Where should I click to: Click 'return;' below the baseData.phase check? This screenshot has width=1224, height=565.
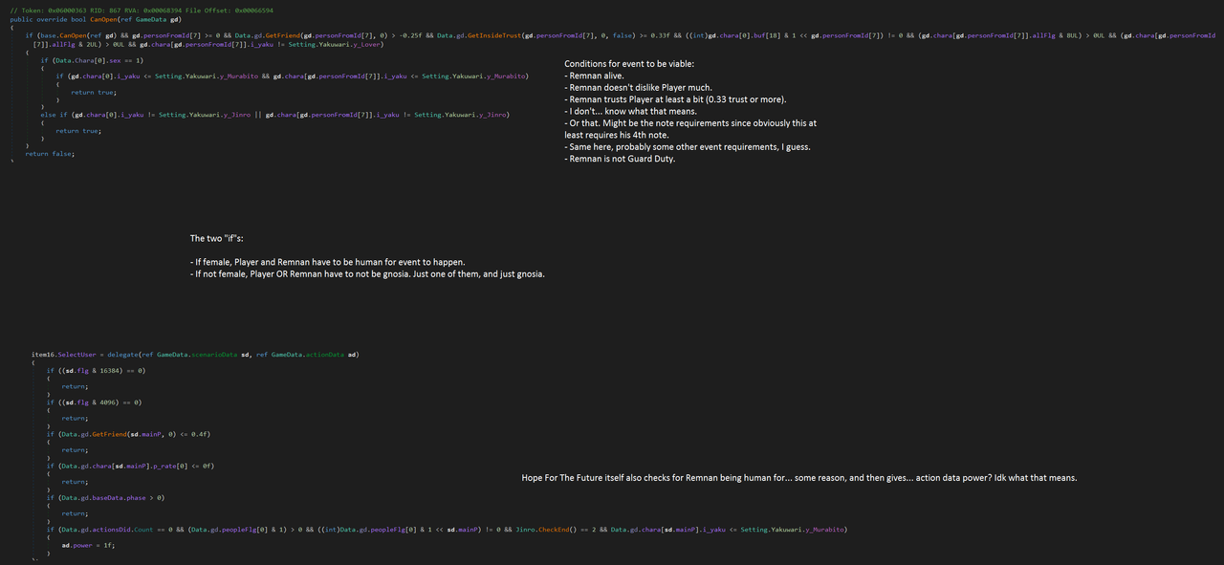tap(76, 513)
